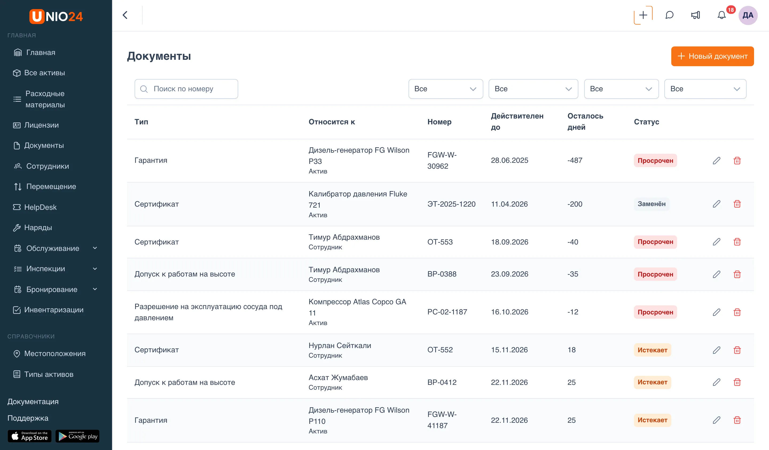The height and width of the screenshot is (450, 769).
Task: Edit the FGW-W-30962 warranty document
Action: click(x=716, y=160)
